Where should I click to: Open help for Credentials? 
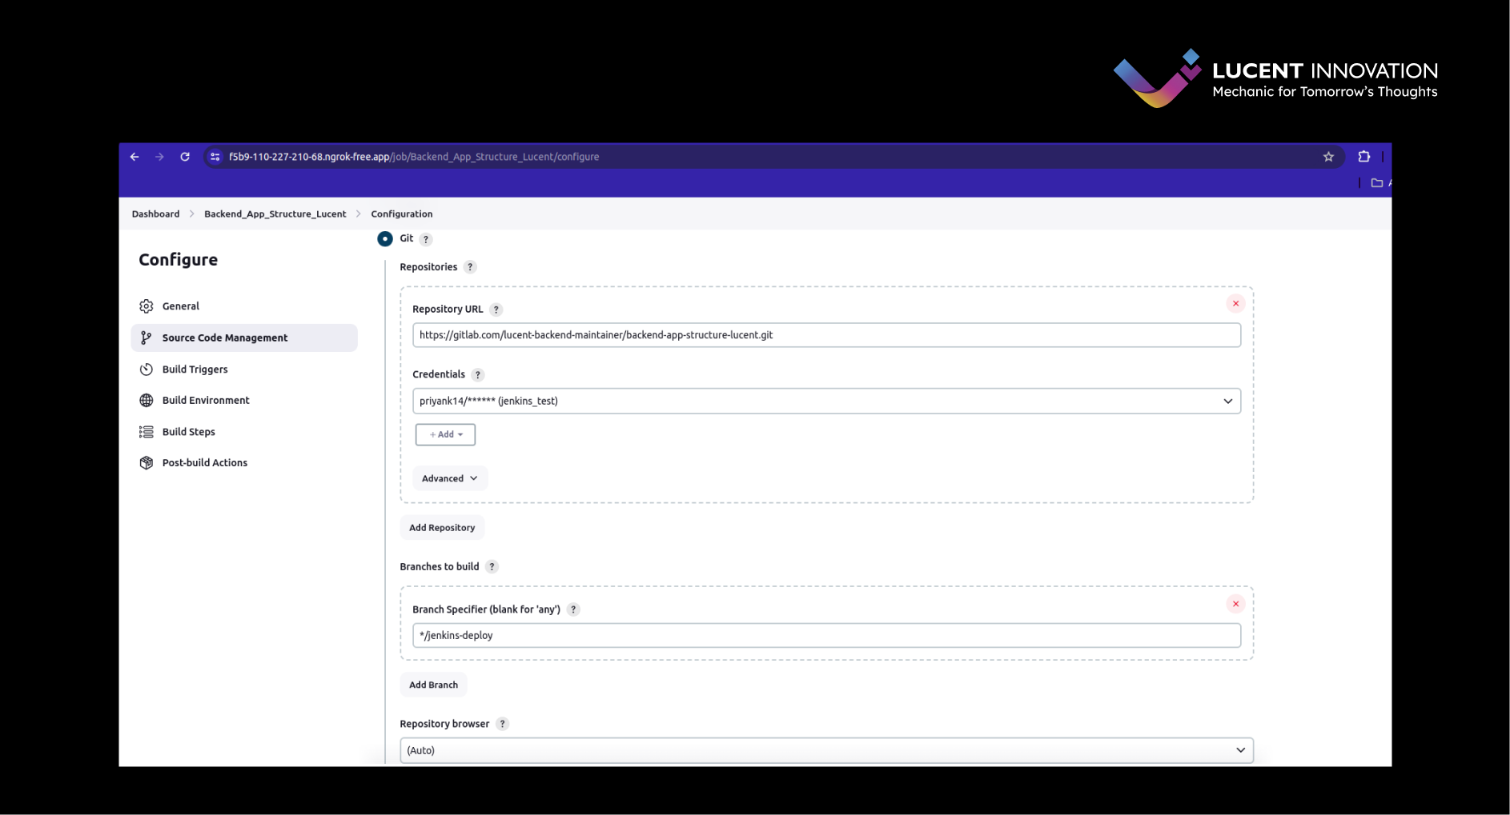coord(478,375)
